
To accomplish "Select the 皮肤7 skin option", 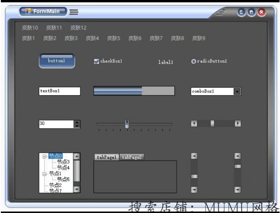I will coord(156,38).
